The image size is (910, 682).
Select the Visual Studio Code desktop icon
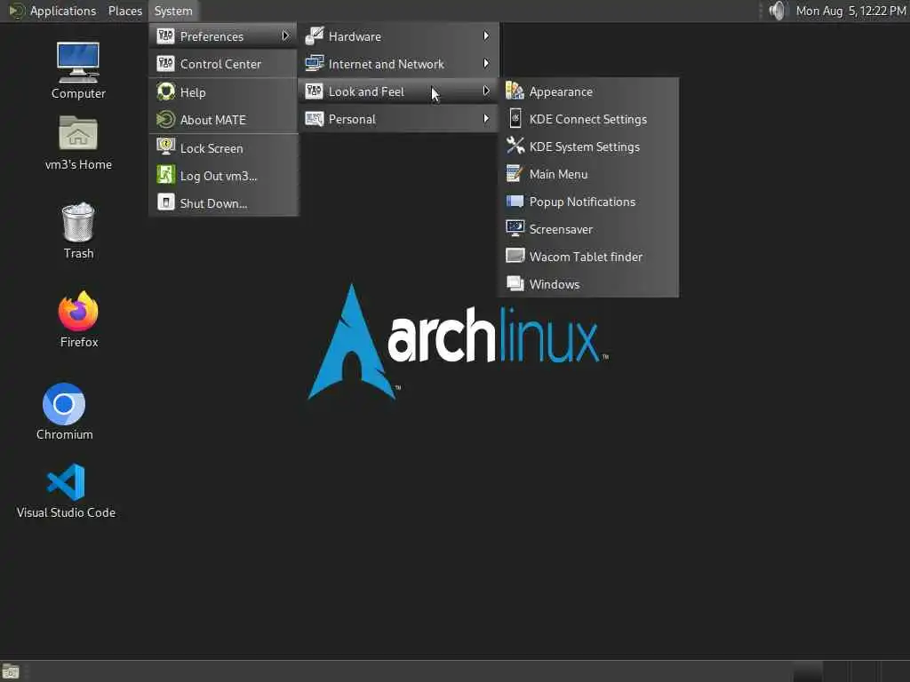click(x=66, y=490)
